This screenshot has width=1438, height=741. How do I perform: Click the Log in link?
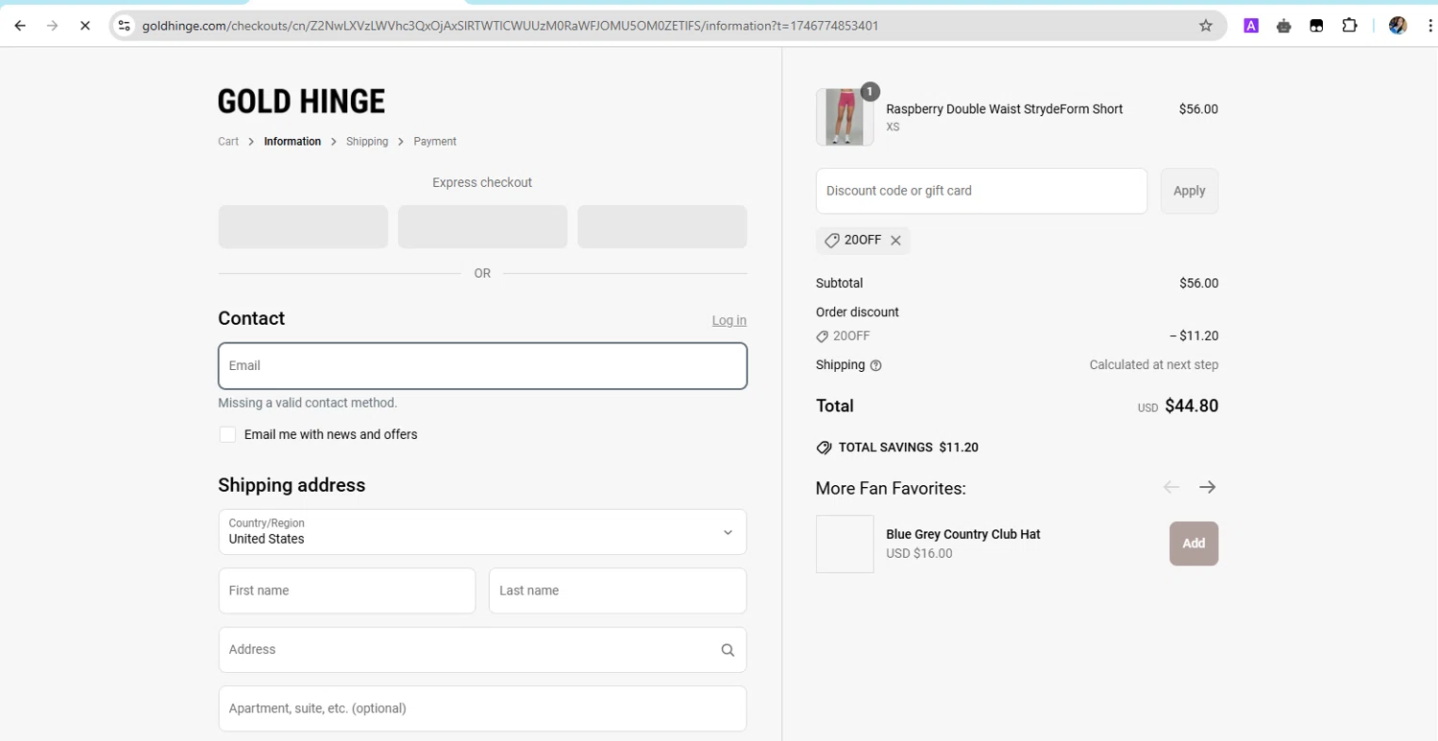[729, 320]
